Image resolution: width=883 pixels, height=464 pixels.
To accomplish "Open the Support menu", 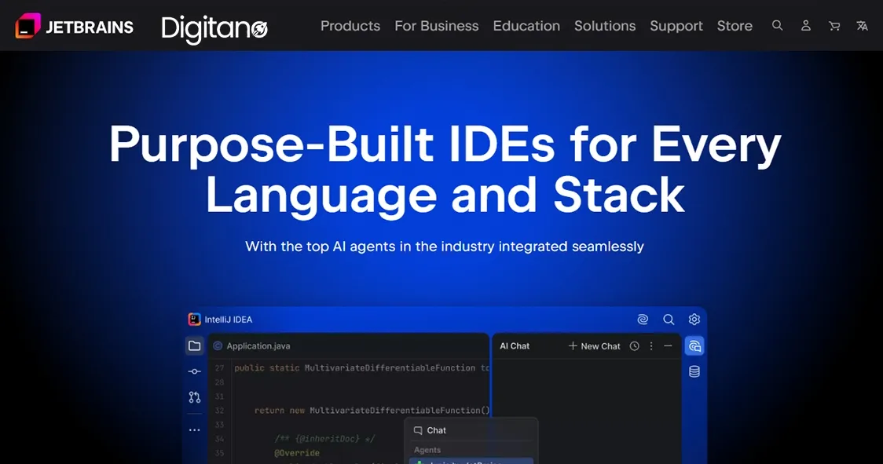I will tap(676, 26).
